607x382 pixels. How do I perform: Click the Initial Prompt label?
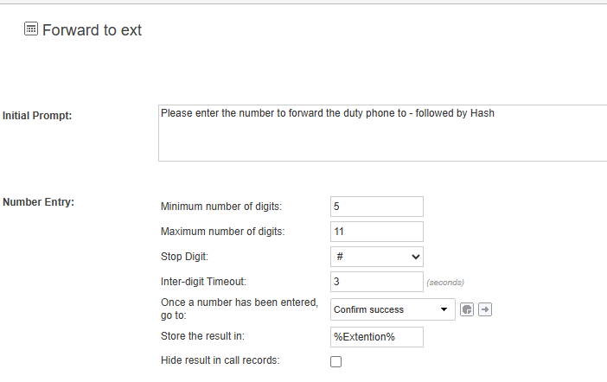click(x=37, y=116)
